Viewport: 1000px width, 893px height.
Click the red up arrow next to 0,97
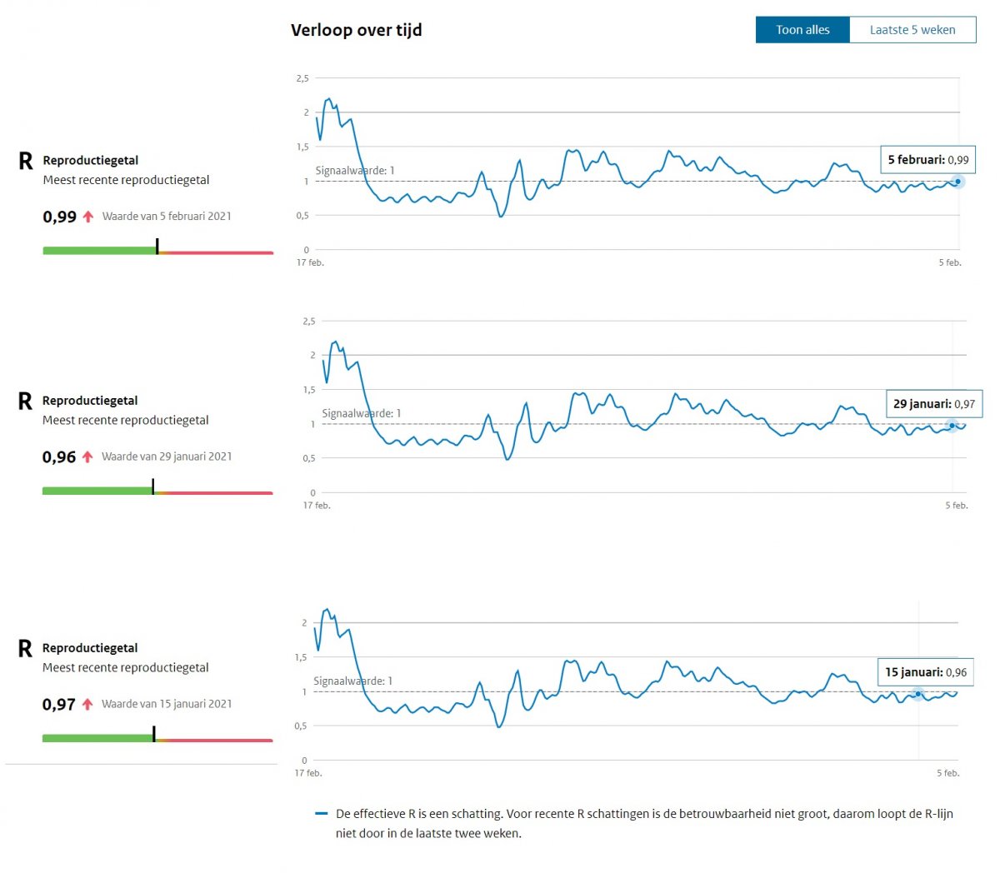pos(87,705)
